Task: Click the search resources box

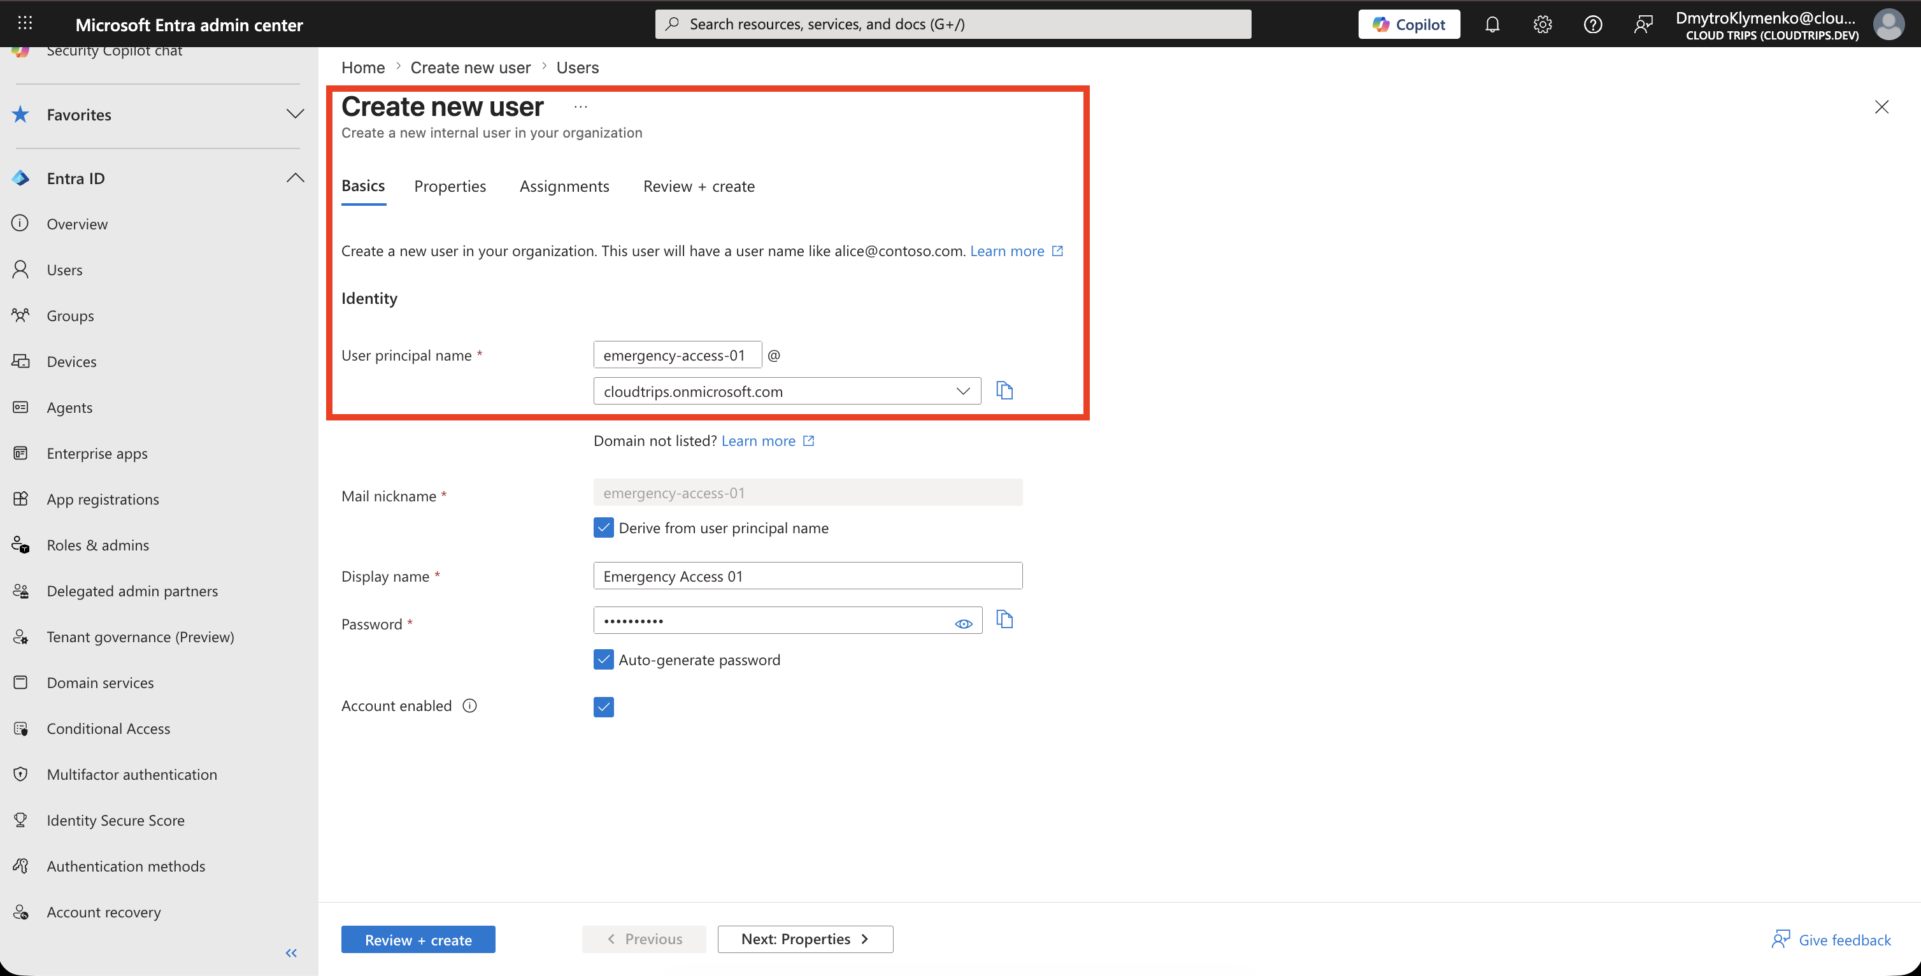Action: (x=953, y=24)
